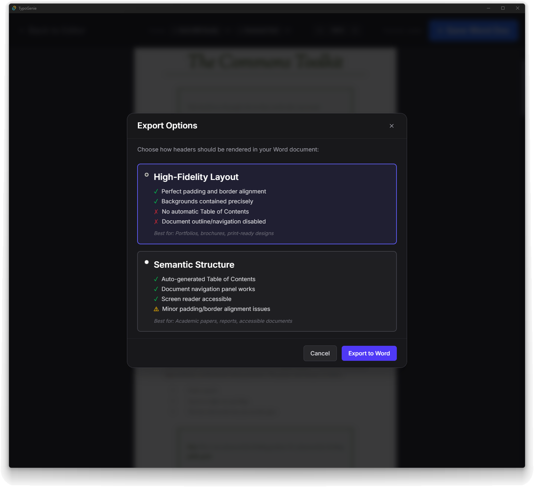Choose the High-Fidelity Layout heading
The width and height of the screenshot is (534, 487).
[x=196, y=177]
